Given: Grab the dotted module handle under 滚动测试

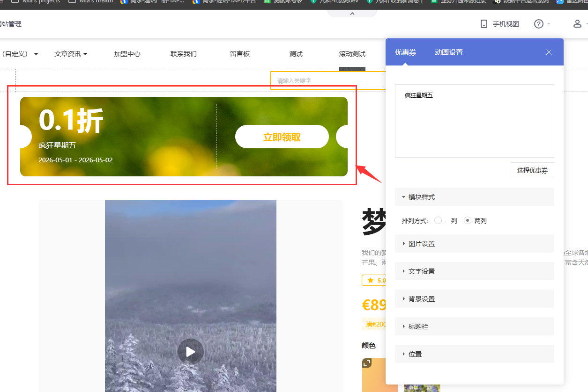Looking at the screenshot, I should 352,69.
